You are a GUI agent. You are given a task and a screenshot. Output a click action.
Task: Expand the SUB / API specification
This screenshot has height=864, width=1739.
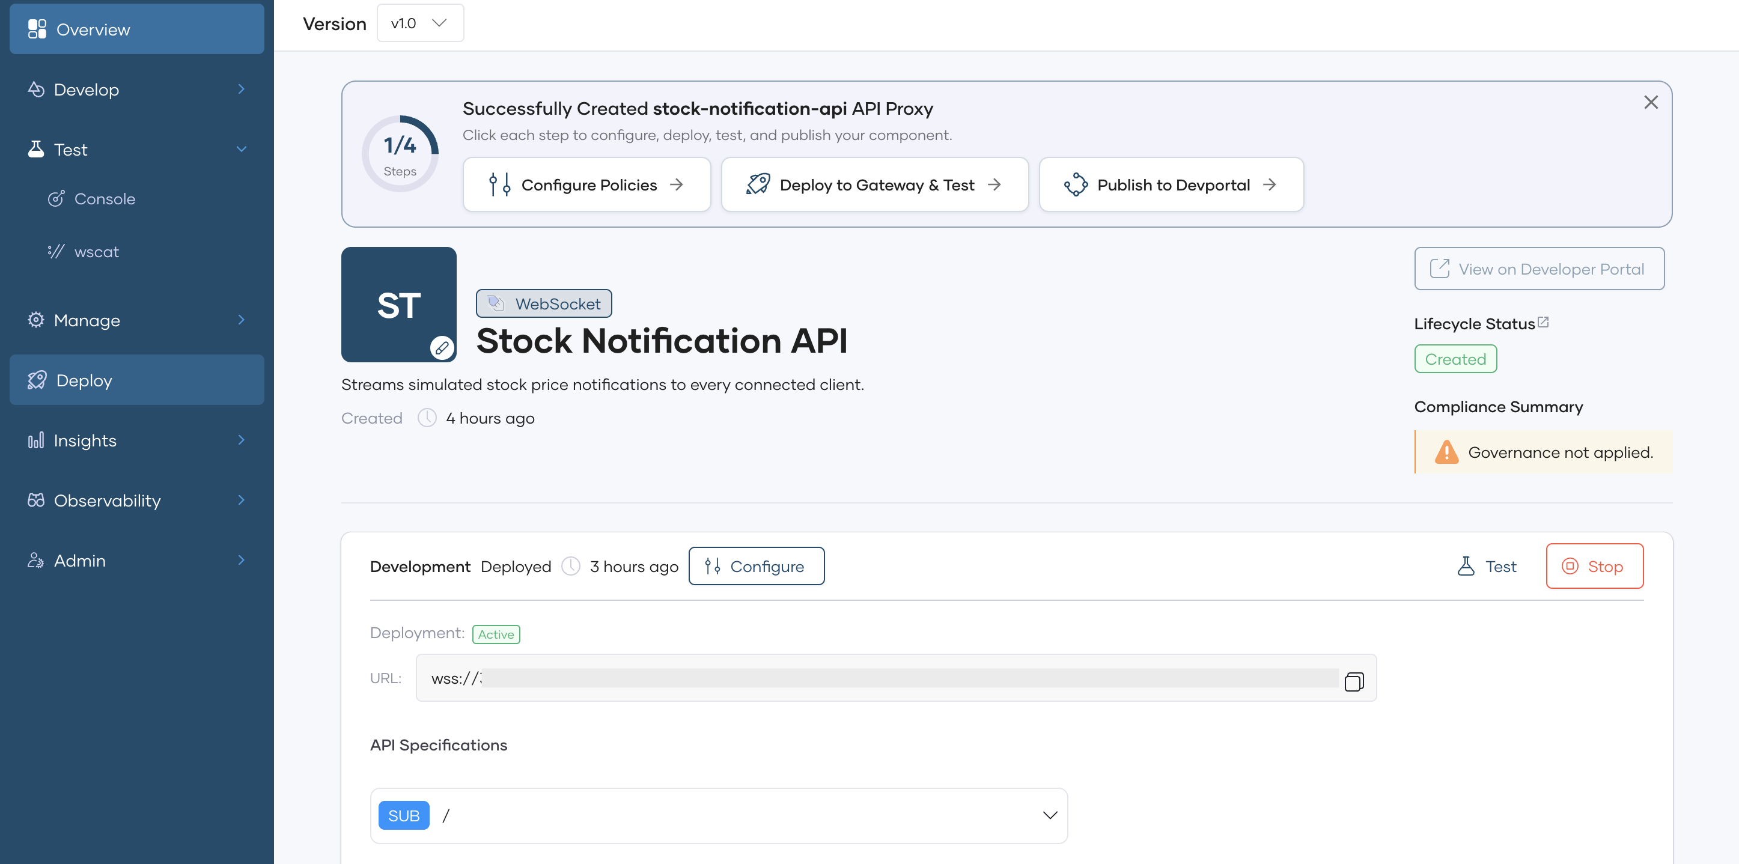pyautogui.click(x=718, y=815)
